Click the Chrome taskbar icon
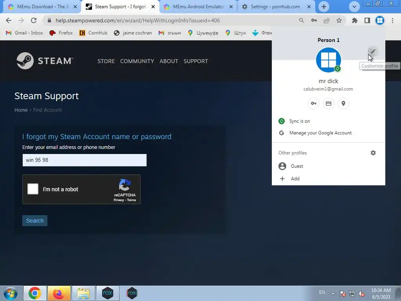Image resolution: width=401 pixels, height=301 pixels. tap(35, 293)
